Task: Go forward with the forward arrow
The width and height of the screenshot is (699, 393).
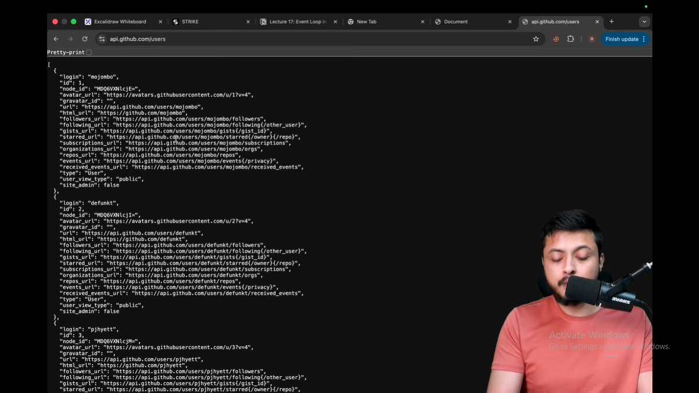Action: click(70, 39)
